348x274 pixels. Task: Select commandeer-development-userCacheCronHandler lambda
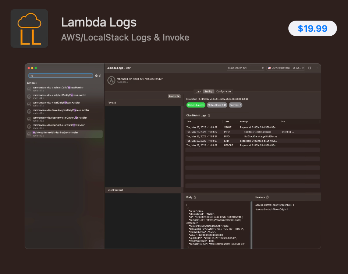click(64, 119)
